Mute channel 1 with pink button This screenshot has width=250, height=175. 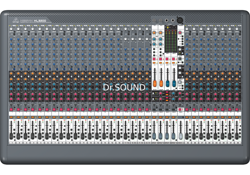11,110
